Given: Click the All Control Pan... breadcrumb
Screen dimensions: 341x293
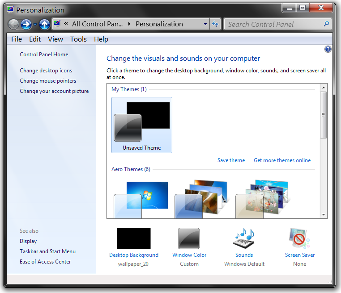Looking at the screenshot, I should [98, 24].
